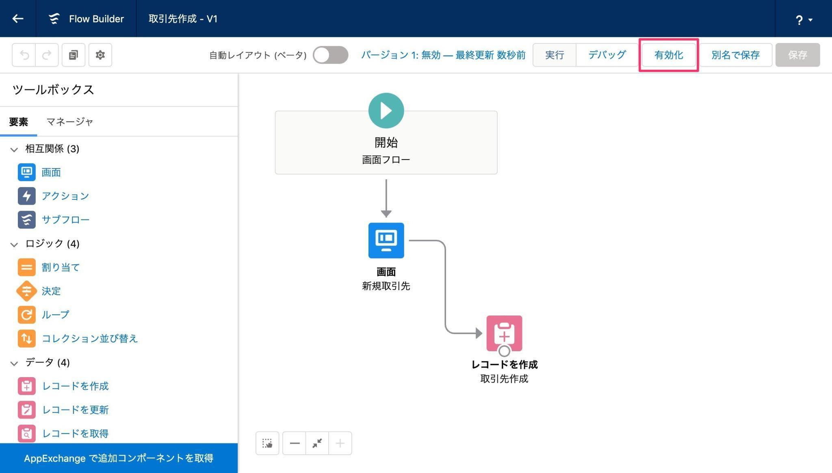
Task: Click the back arrow in header
Action: click(x=18, y=19)
